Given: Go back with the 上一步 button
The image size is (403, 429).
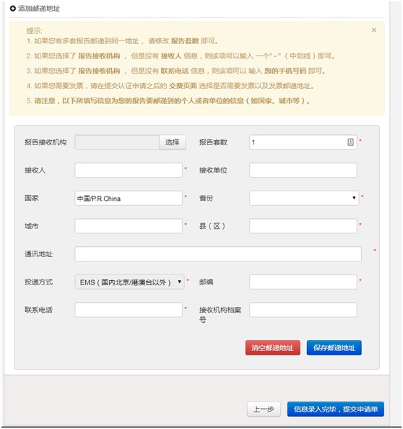Looking at the screenshot, I should (x=264, y=409).
